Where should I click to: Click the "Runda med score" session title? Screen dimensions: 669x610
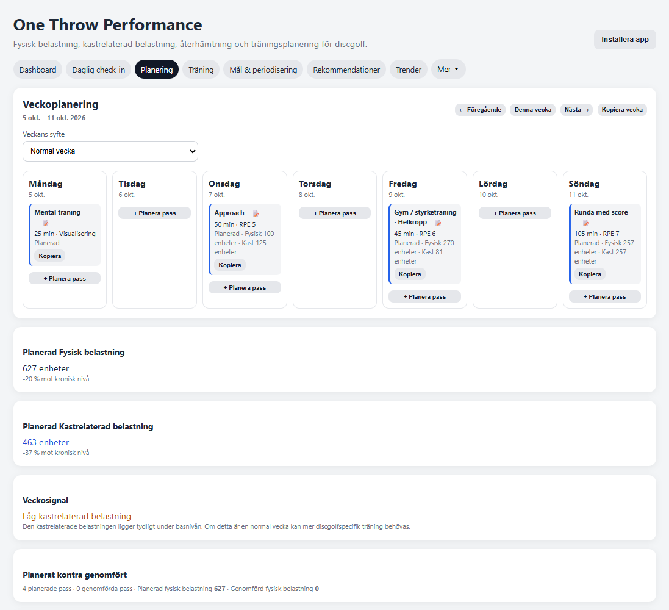pyautogui.click(x=601, y=212)
